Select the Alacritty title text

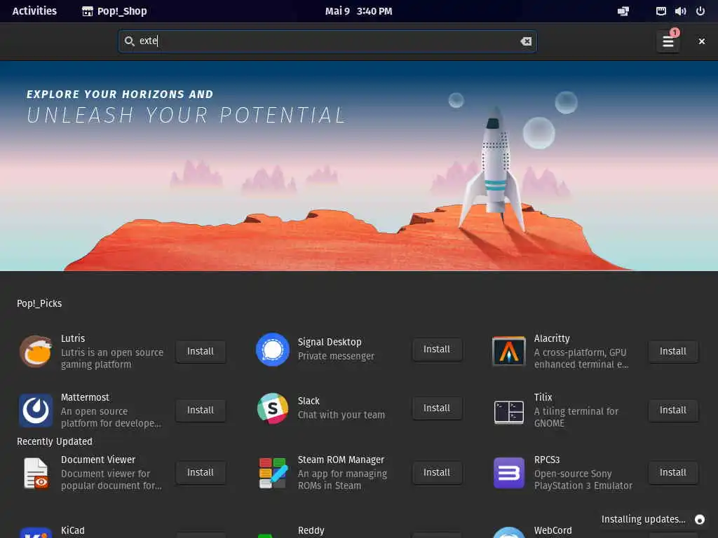tap(552, 338)
